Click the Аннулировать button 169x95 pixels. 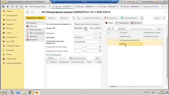[111, 18]
